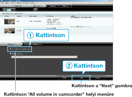This screenshot has height=97, width=132.
Task: Click the Back button
Action: tap(64, 78)
